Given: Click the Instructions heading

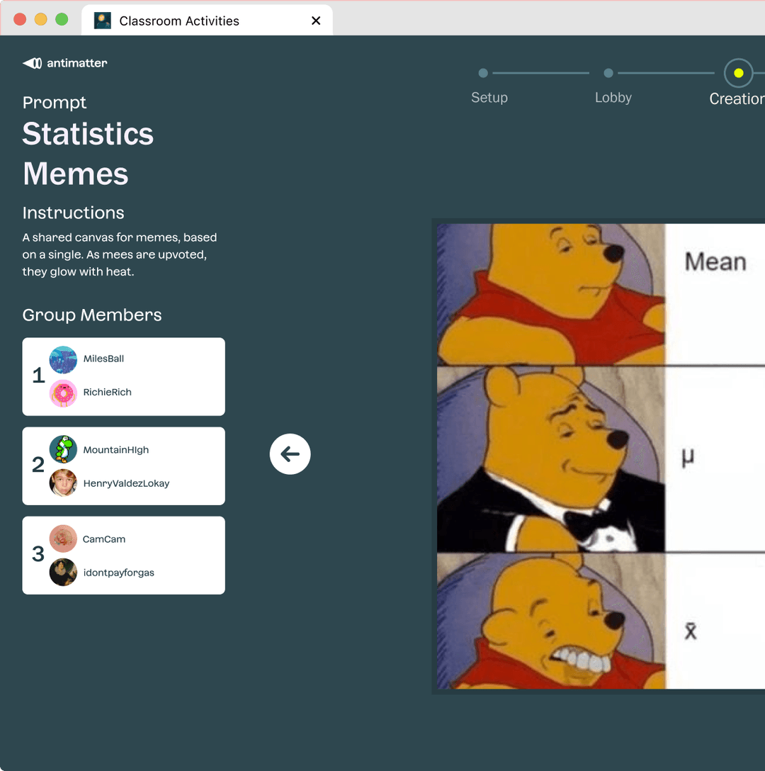Looking at the screenshot, I should 73,213.
